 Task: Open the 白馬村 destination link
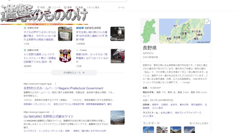point(164,105)
